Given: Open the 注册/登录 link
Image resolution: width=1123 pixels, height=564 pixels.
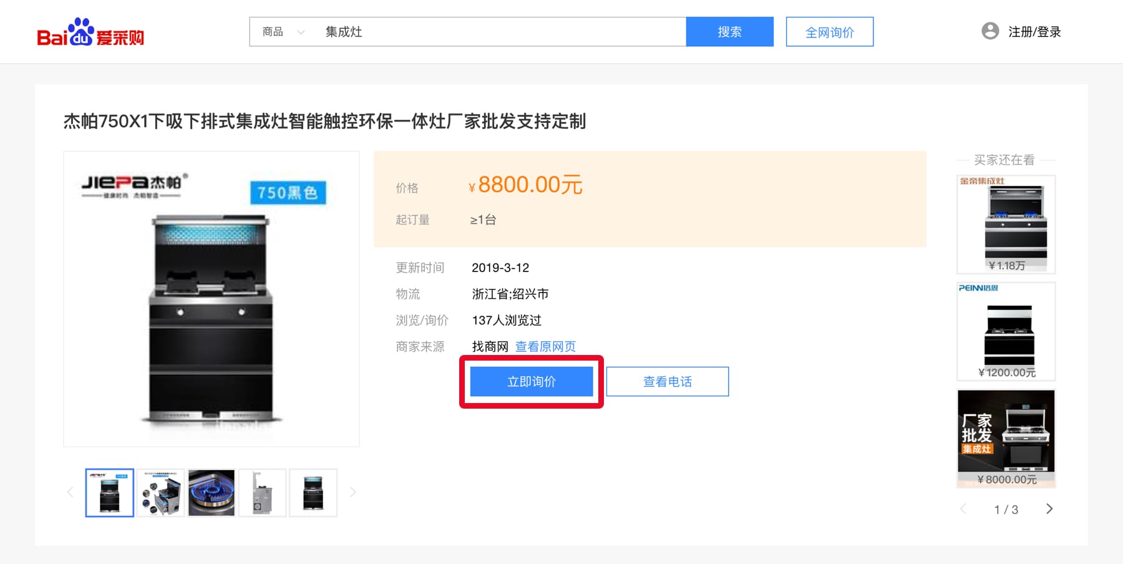Looking at the screenshot, I should pyautogui.click(x=1034, y=32).
